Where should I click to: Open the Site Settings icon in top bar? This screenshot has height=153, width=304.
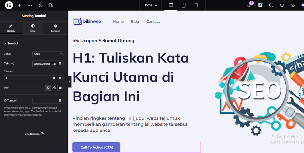(30, 5)
